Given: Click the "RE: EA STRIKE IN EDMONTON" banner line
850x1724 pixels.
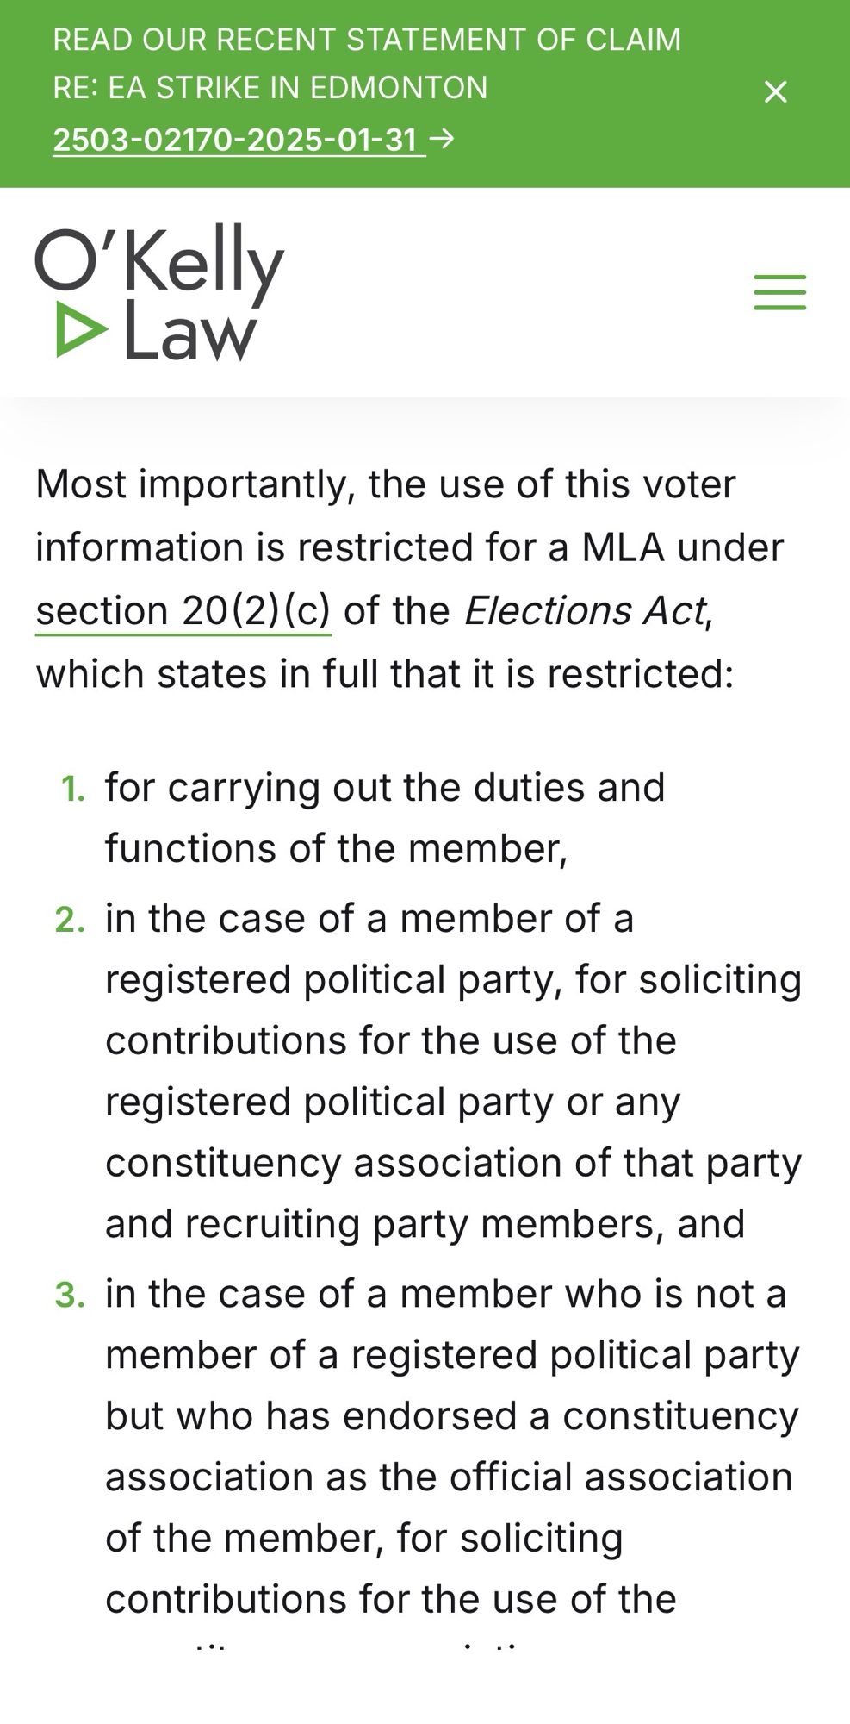Looking at the screenshot, I should [x=270, y=88].
